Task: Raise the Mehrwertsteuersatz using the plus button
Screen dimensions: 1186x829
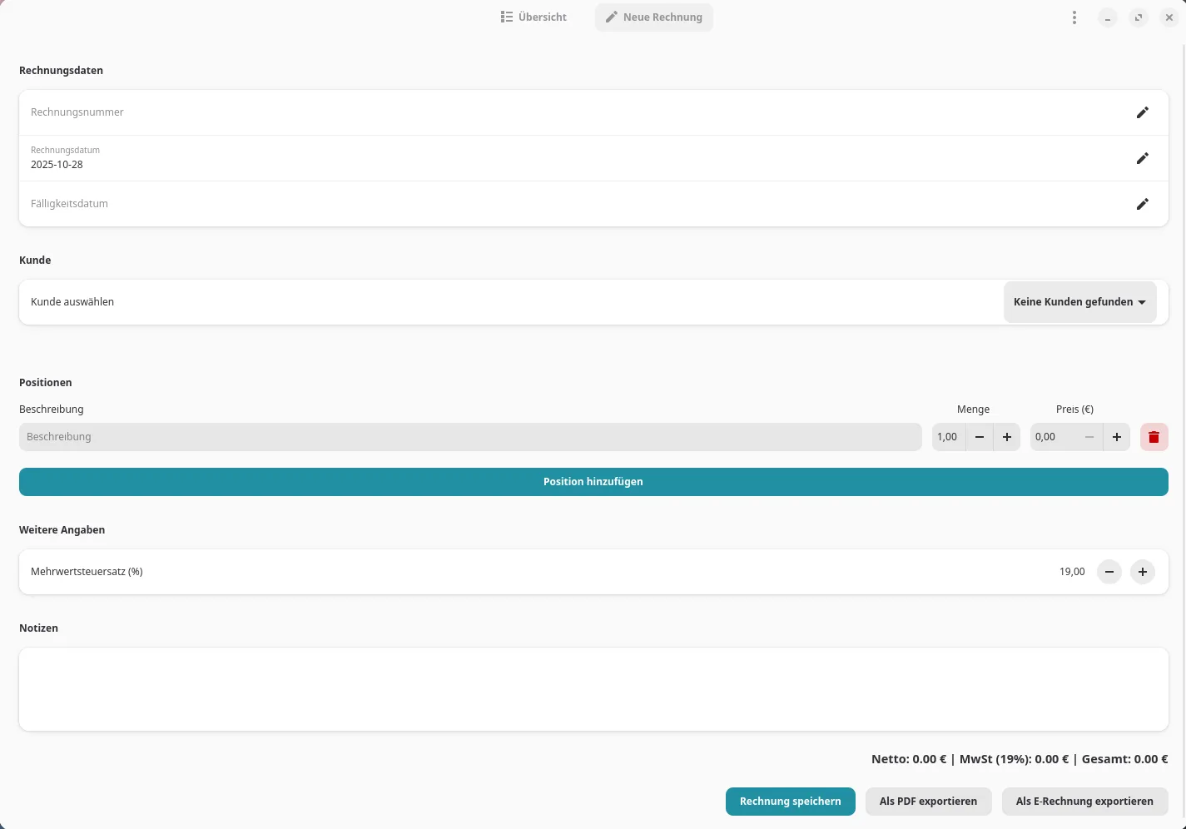Action: [x=1142, y=572]
